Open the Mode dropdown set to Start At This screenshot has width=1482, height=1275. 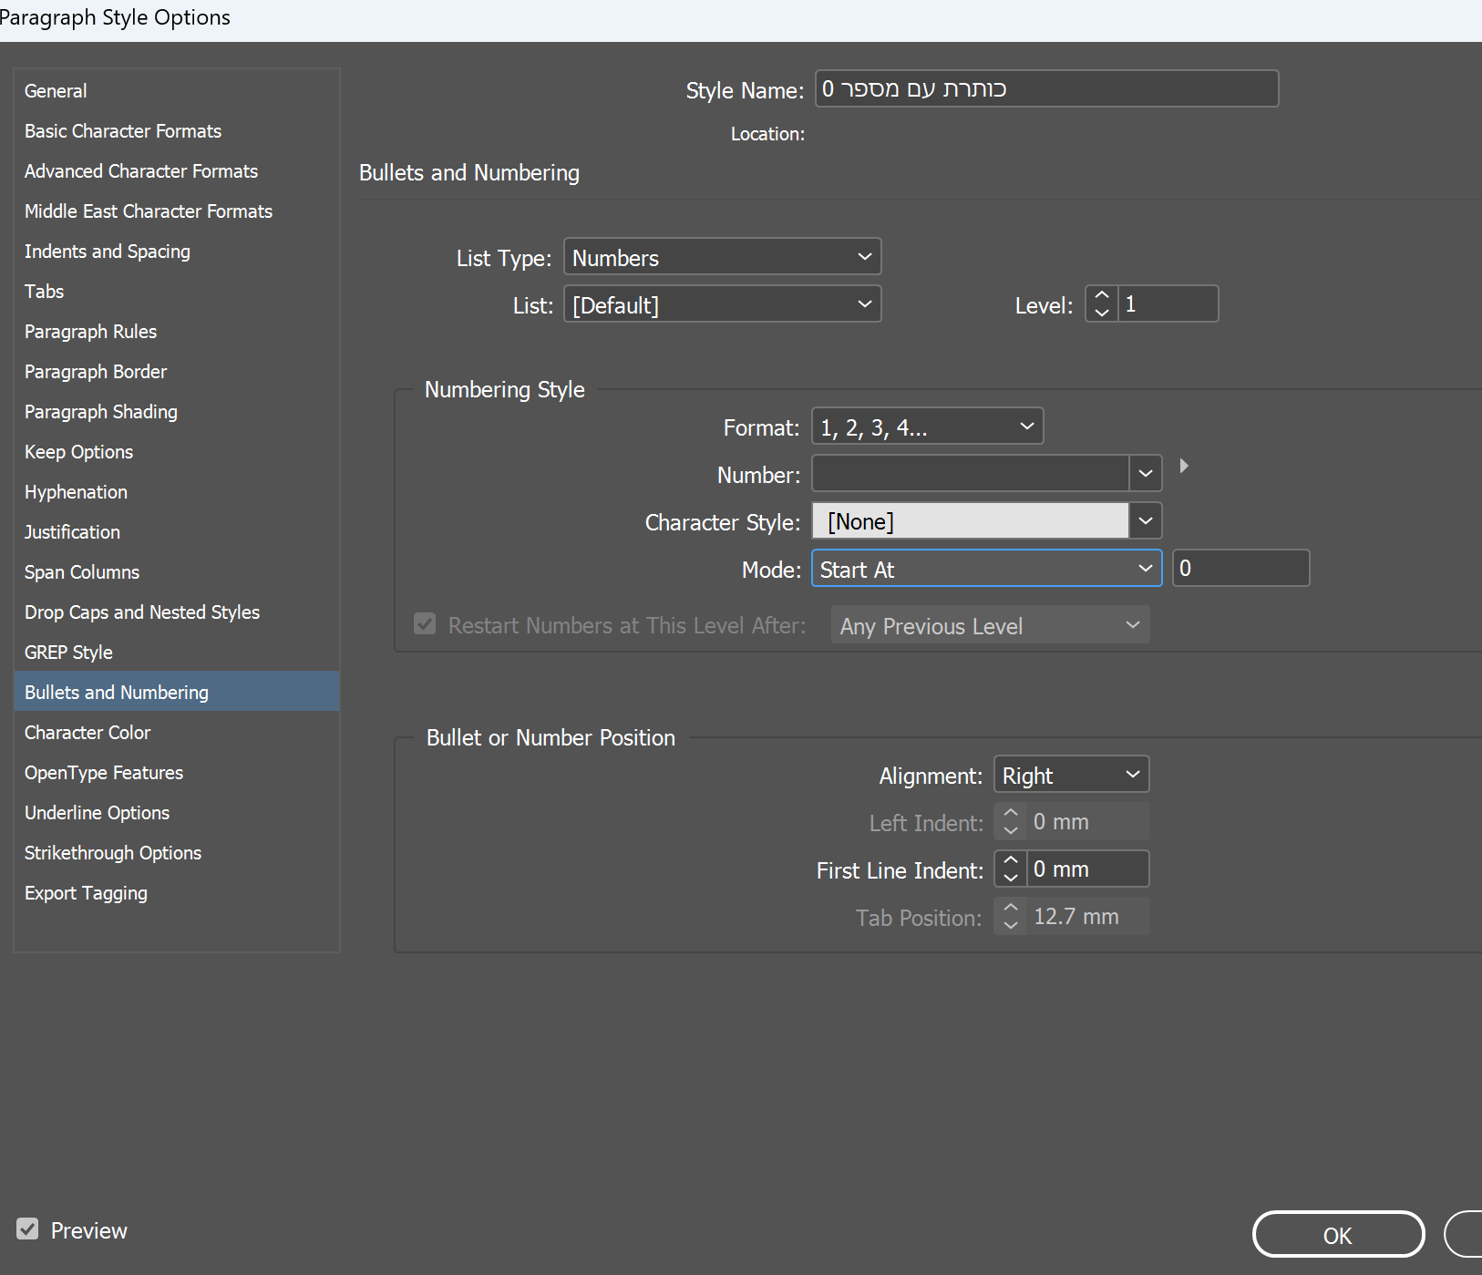pyautogui.click(x=986, y=569)
